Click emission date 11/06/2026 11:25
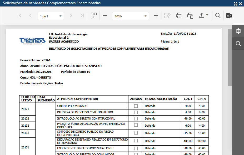Screen dimensions: 244x155 click(185, 34)
